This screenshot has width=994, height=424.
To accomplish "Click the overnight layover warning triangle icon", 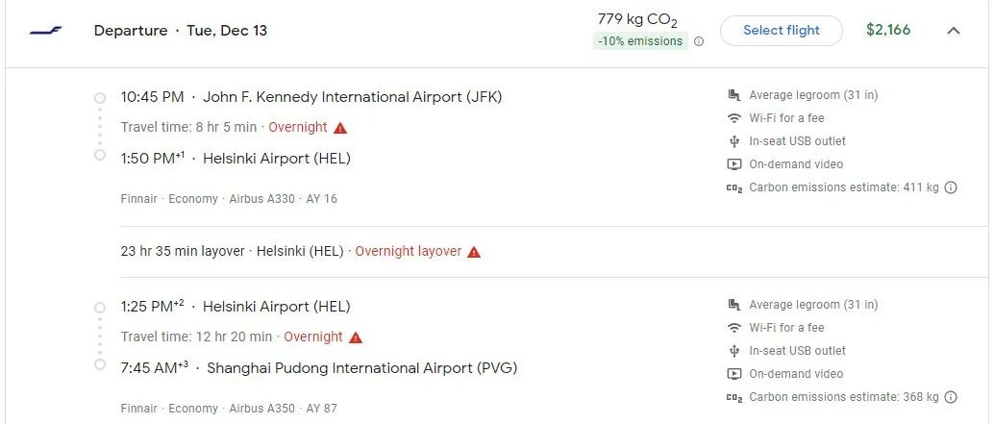I will (474, 252).
